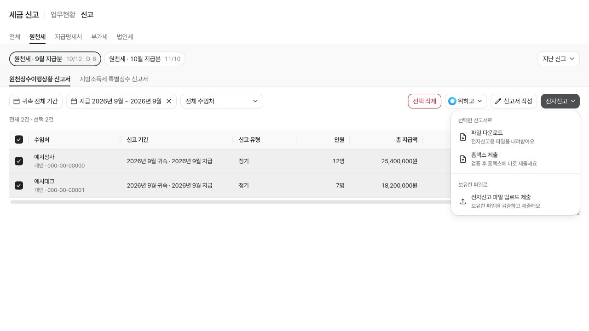Uncheck the 예시테크 row checkbox

point(19,185)
